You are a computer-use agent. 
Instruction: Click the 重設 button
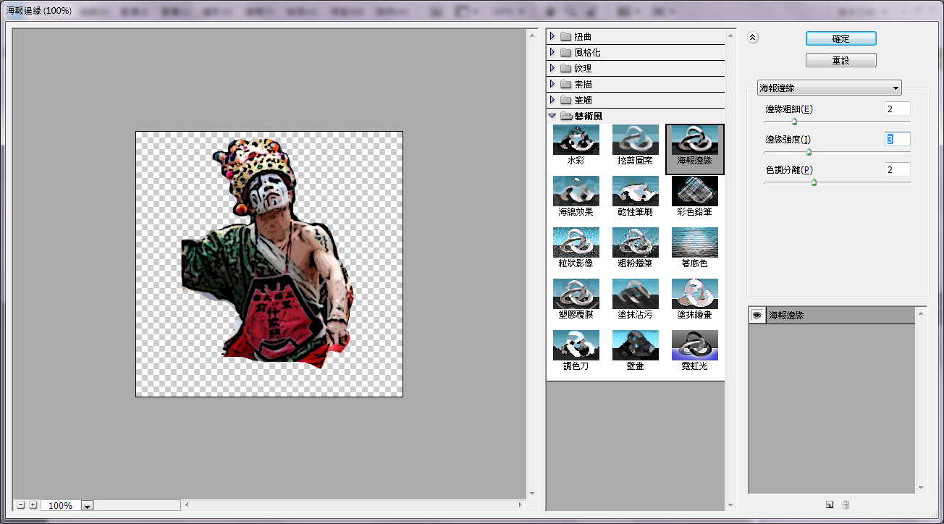(840, 60)
